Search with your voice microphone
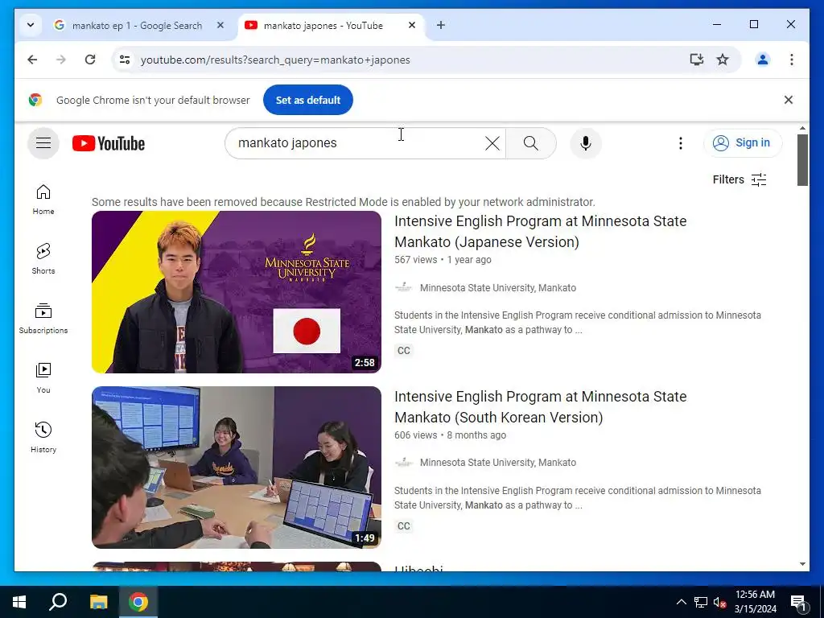 [x=586, y=143]
